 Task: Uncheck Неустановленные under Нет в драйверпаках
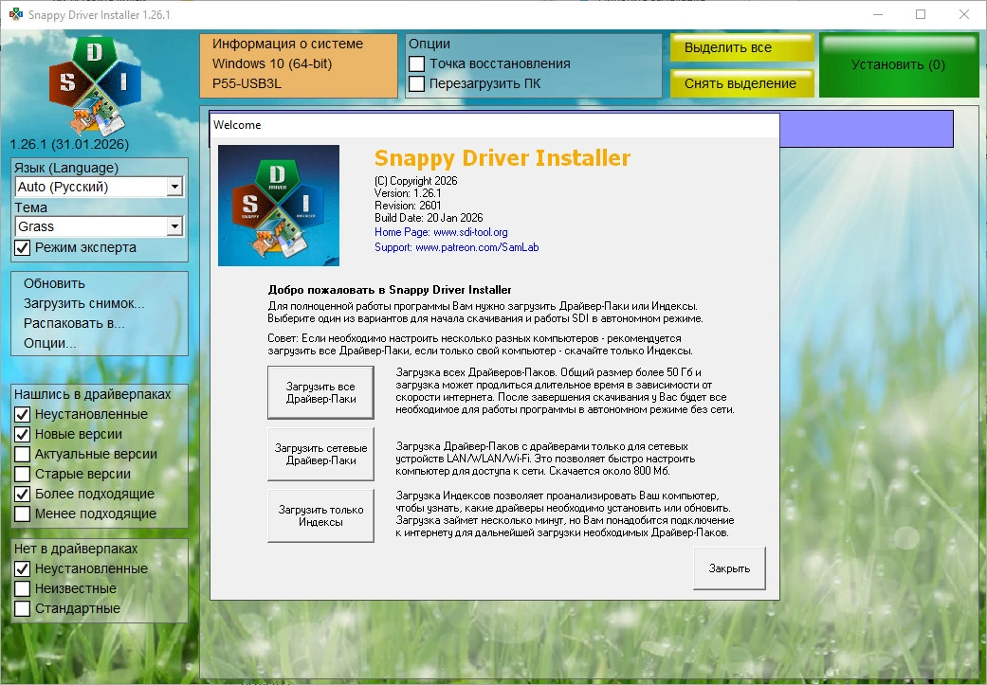[x=22, y=568]
